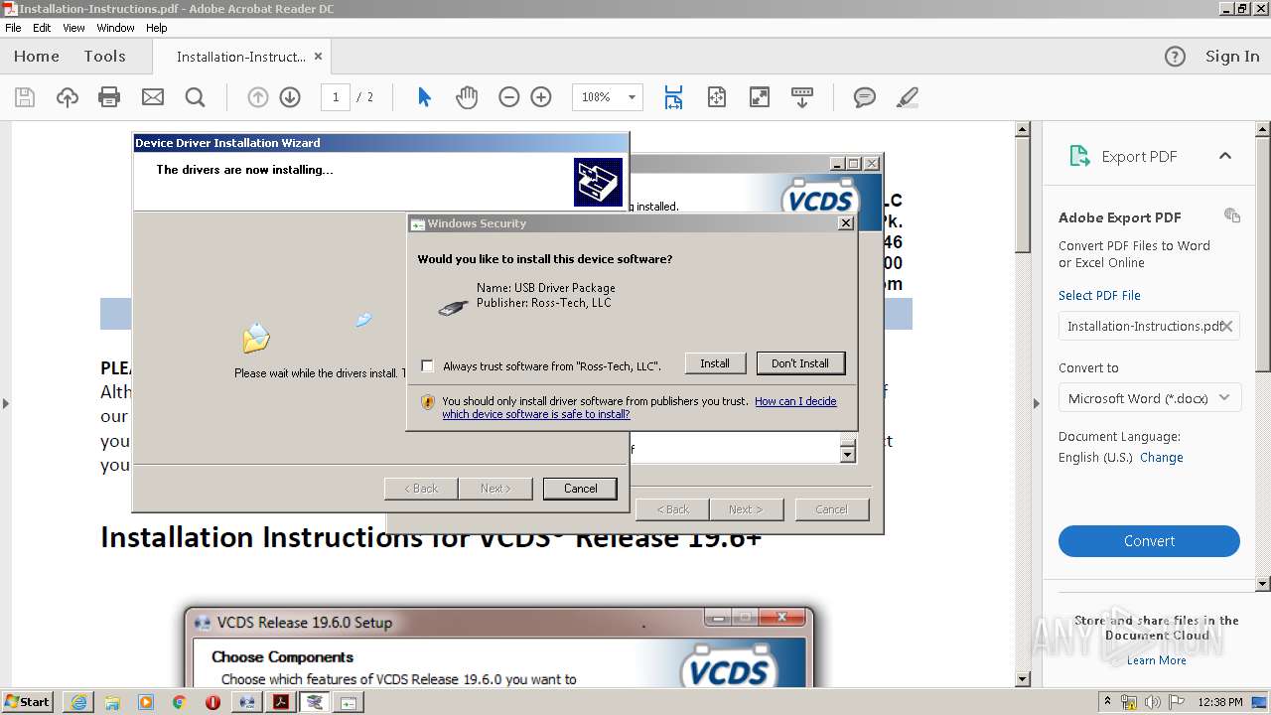The image size is (1271, 715).
Task: Click the current page number field
Action: (x=336, y=97)
